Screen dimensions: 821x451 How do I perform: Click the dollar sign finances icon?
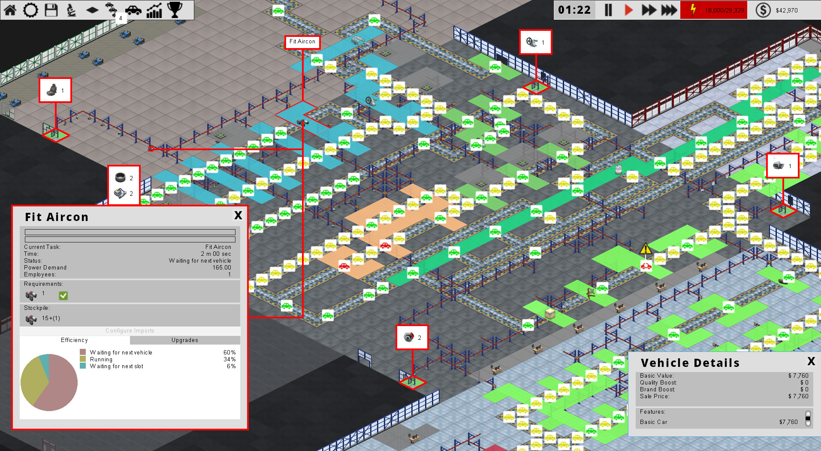[x=763, y=10]
